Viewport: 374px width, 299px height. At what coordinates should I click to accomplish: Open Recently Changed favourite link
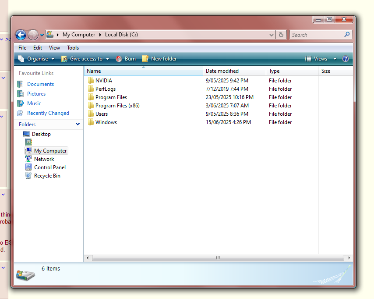pos(48,113)
